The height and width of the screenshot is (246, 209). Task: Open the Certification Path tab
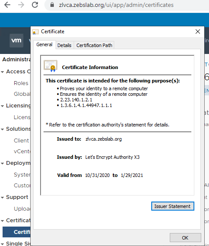point(94,45)
